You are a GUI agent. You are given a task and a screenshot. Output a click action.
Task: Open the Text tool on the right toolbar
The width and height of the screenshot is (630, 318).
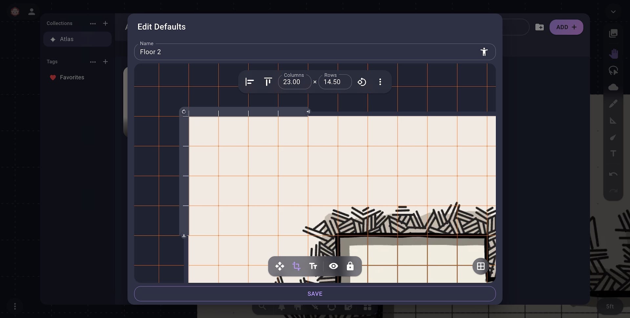coord(613,153)
